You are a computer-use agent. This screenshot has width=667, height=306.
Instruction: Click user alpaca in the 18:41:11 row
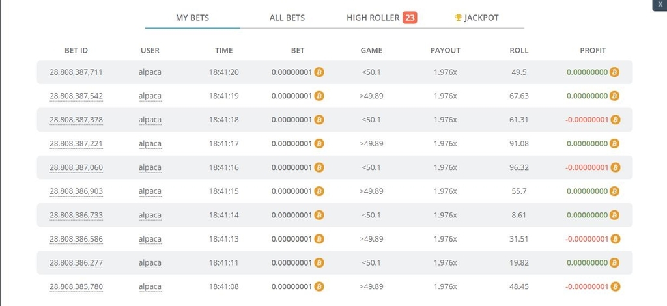click(x=150, y=262)
